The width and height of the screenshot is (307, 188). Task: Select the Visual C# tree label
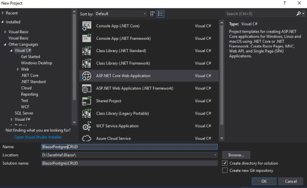tap(23, 51)
